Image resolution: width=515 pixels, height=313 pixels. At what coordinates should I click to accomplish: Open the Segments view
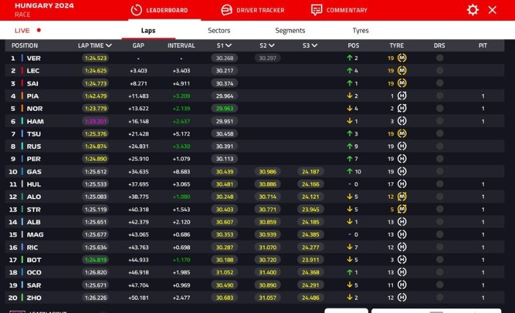tap(290, 31)
